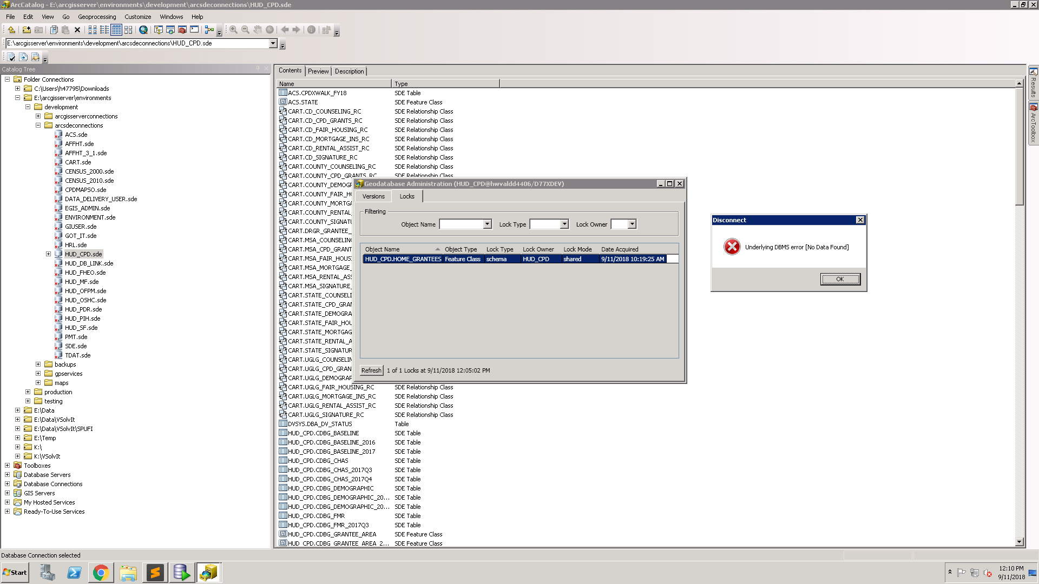
Task: Launch Windows PowerShell from the taskbar
Action: pyautogui.click(x=74, y=573)
